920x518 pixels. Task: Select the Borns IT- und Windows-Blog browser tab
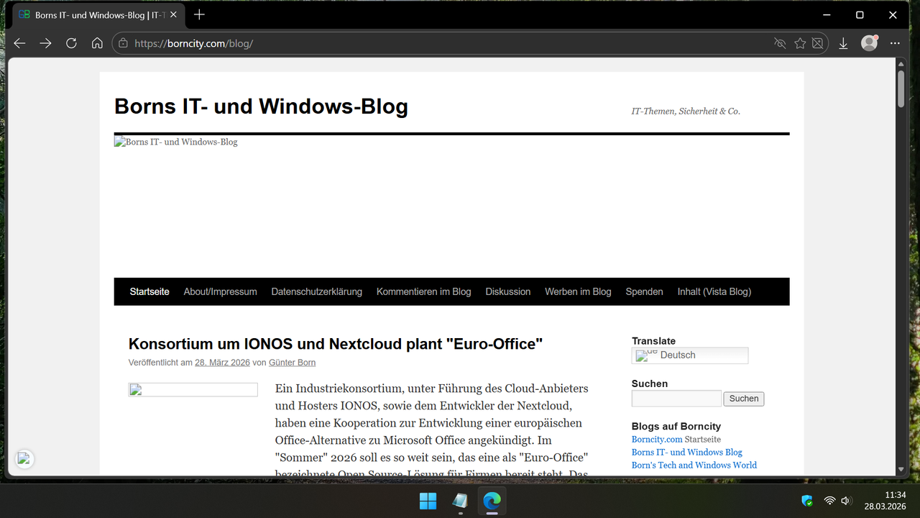98,14
